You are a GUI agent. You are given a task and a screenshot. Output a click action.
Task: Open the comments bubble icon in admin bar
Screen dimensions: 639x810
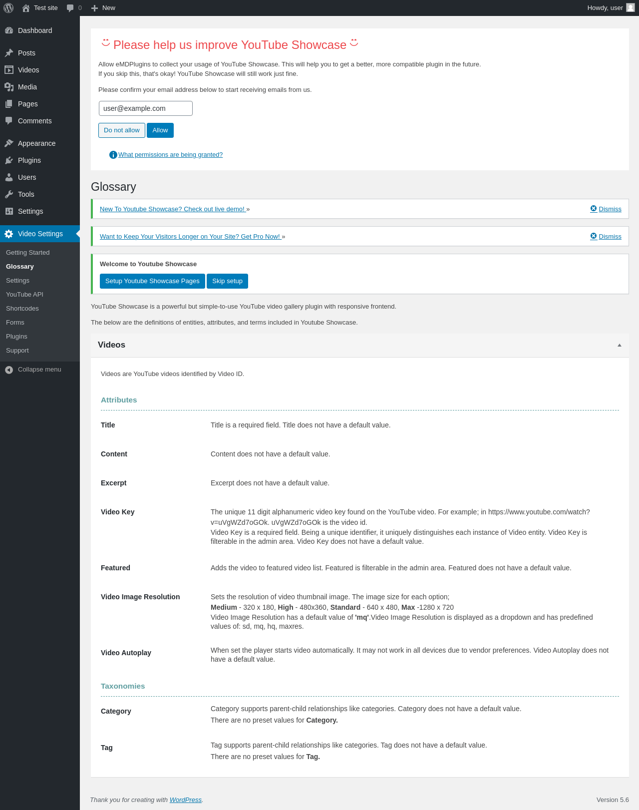pyautogui.click(x=70, y=8)
